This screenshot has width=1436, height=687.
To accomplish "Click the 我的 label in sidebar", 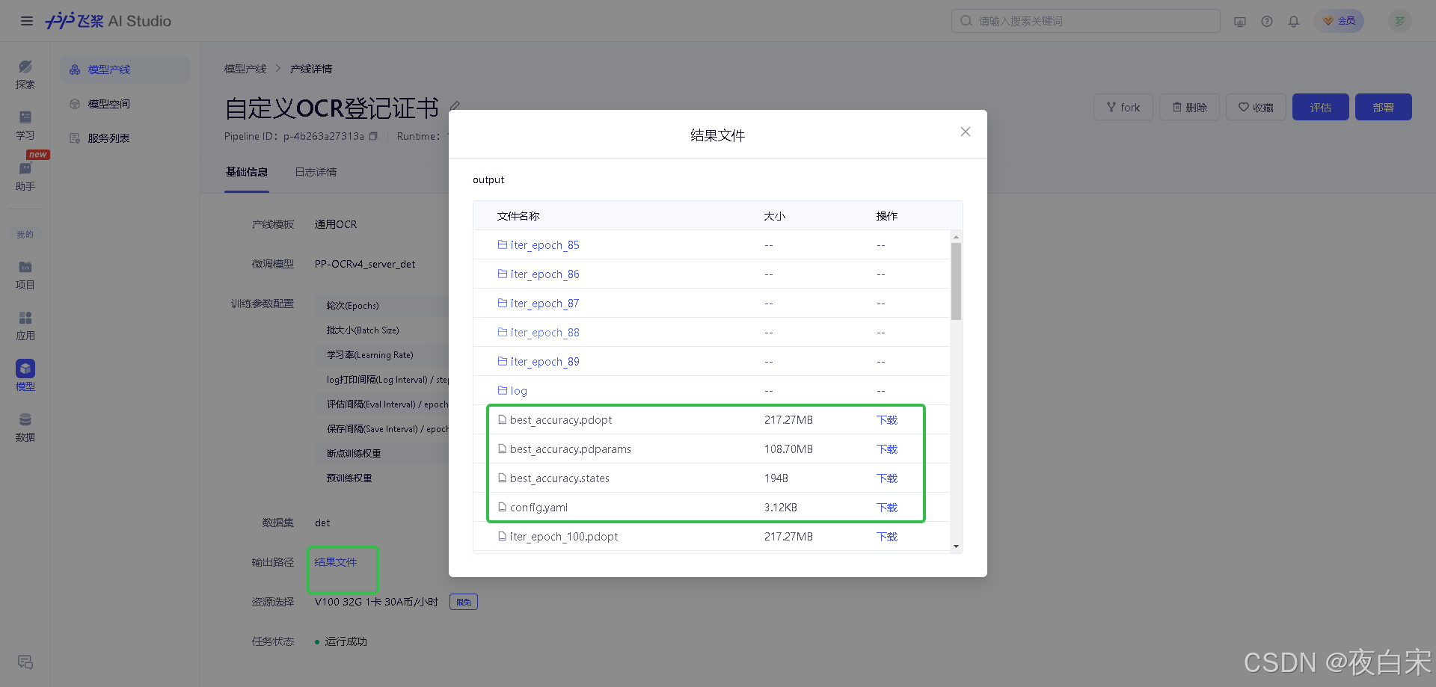I will 25,234.
